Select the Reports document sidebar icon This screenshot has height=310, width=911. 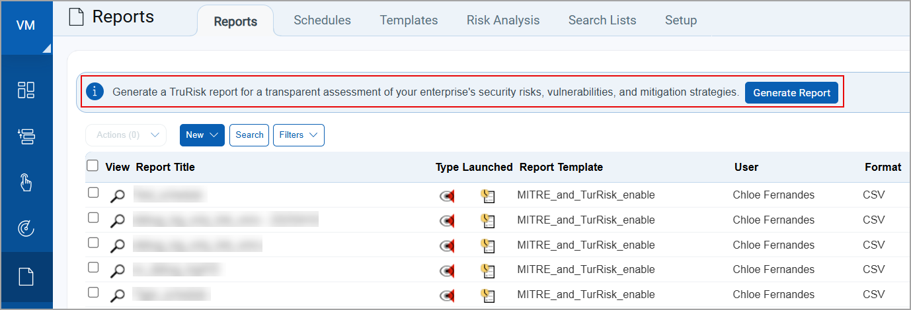26,276
